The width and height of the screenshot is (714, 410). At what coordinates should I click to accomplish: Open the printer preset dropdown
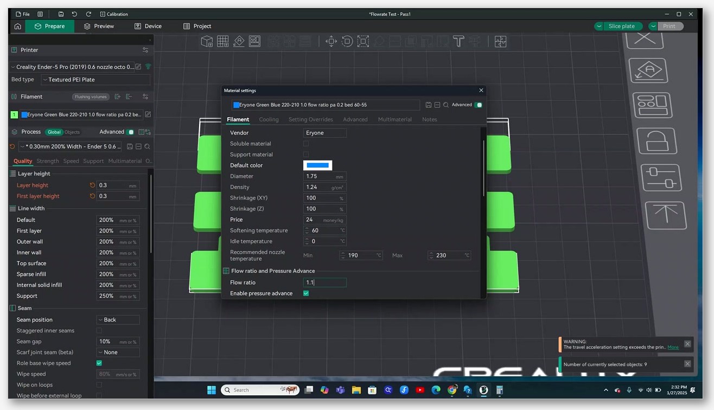(x=72, y=67)
